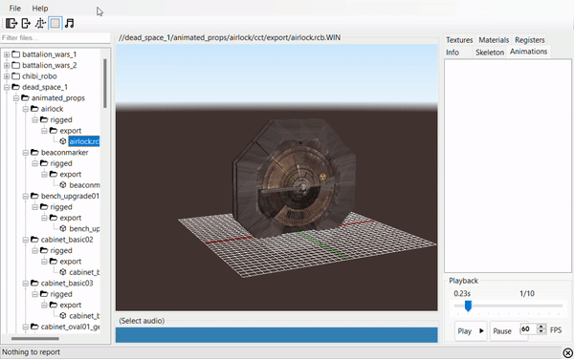
Task: Switch to the Info tab
Action: click(453, 53)
